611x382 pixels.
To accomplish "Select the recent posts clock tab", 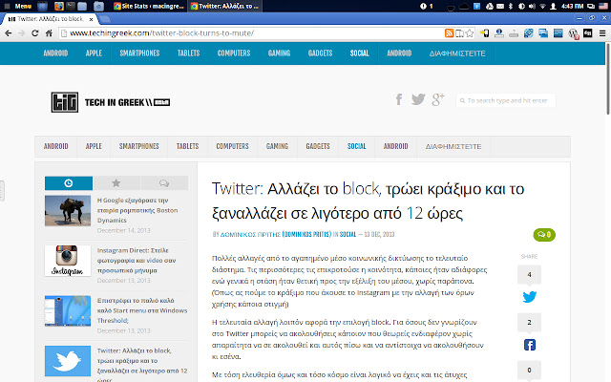I will click(69, 182).
